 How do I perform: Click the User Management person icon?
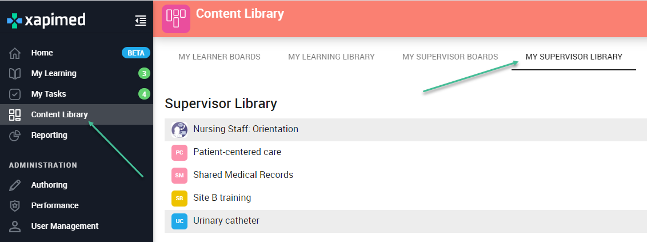15,227
